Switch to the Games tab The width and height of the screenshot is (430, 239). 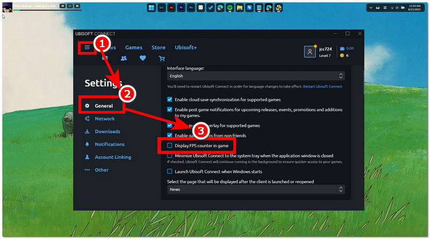coord(134,48)
